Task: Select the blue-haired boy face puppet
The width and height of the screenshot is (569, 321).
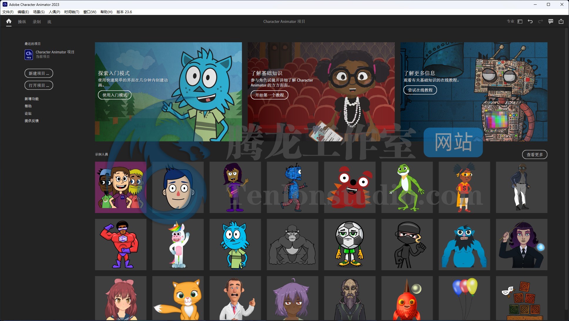Action: (178, 187)
